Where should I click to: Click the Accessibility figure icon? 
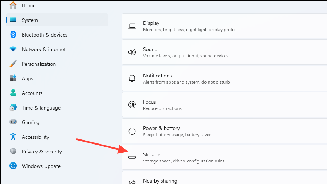13,137
